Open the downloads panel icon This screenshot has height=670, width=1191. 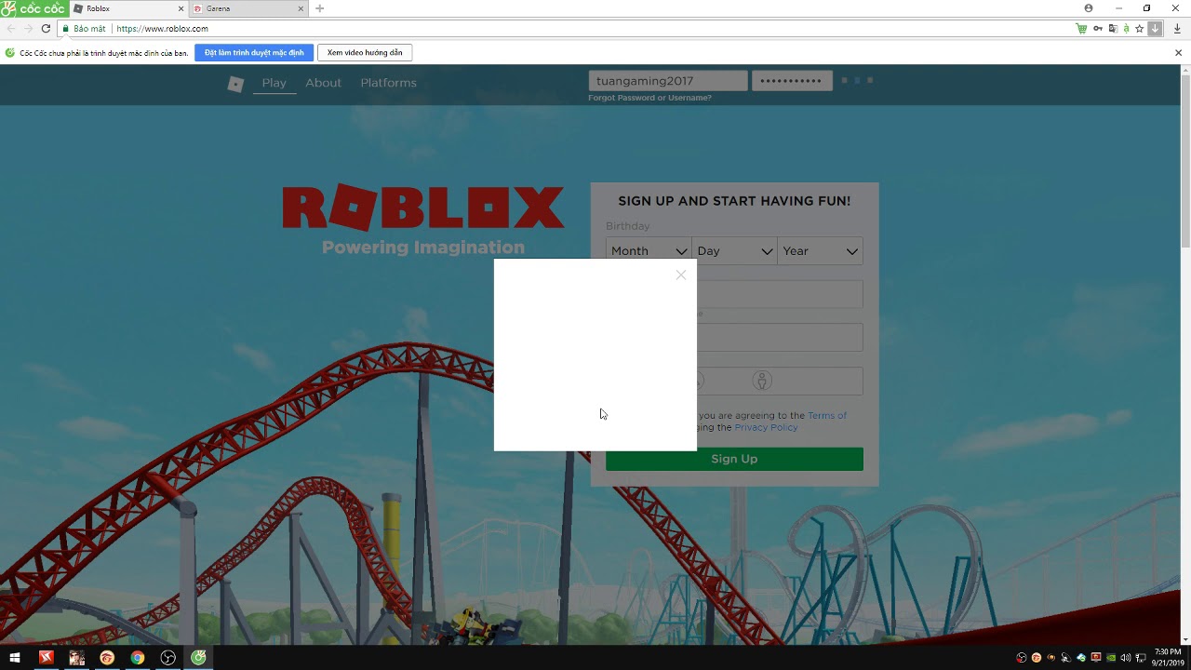(x=1177, y=29)
